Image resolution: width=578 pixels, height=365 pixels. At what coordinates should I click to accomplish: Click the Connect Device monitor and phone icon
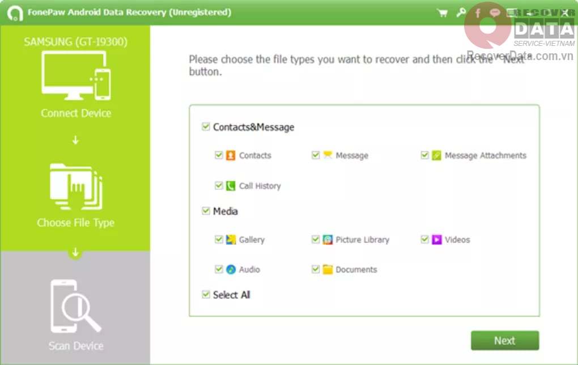coord(76,75)
